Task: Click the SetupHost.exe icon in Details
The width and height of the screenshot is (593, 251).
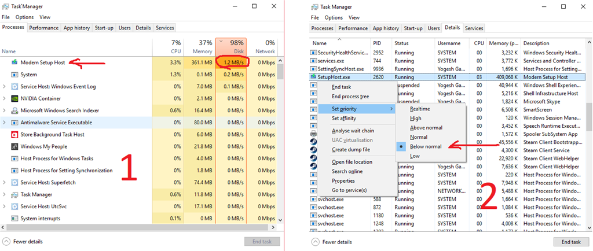Action: click(313, 77)
